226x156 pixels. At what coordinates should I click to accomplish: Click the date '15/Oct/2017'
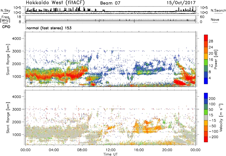[181, 3]
